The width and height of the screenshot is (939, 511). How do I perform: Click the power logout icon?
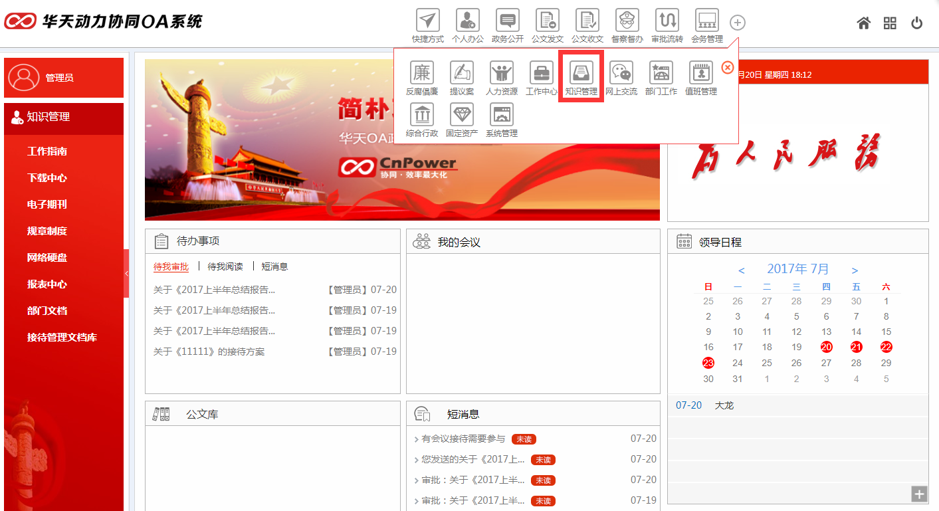pos(917,22)
